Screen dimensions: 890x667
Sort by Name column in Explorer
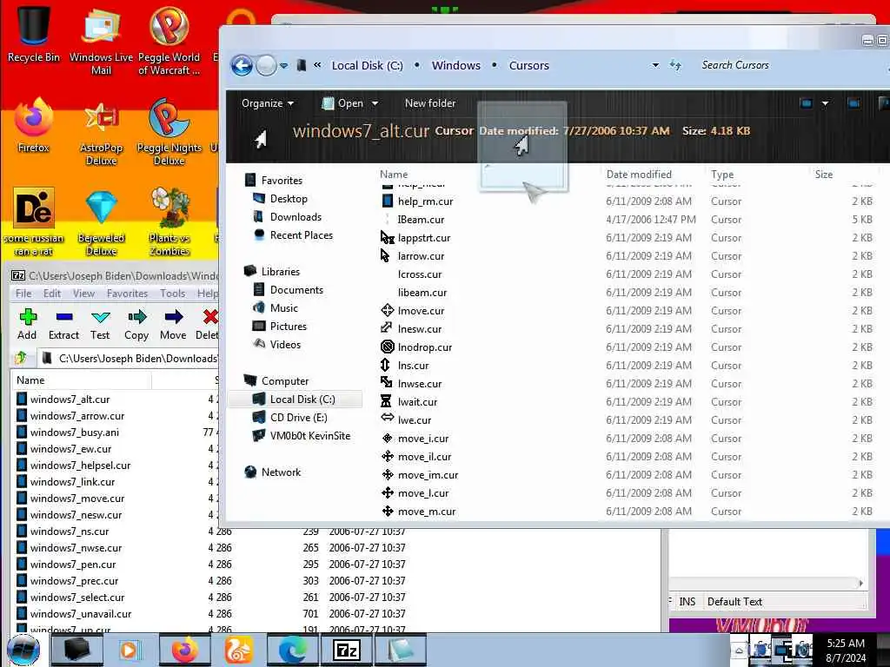(394, 174)
